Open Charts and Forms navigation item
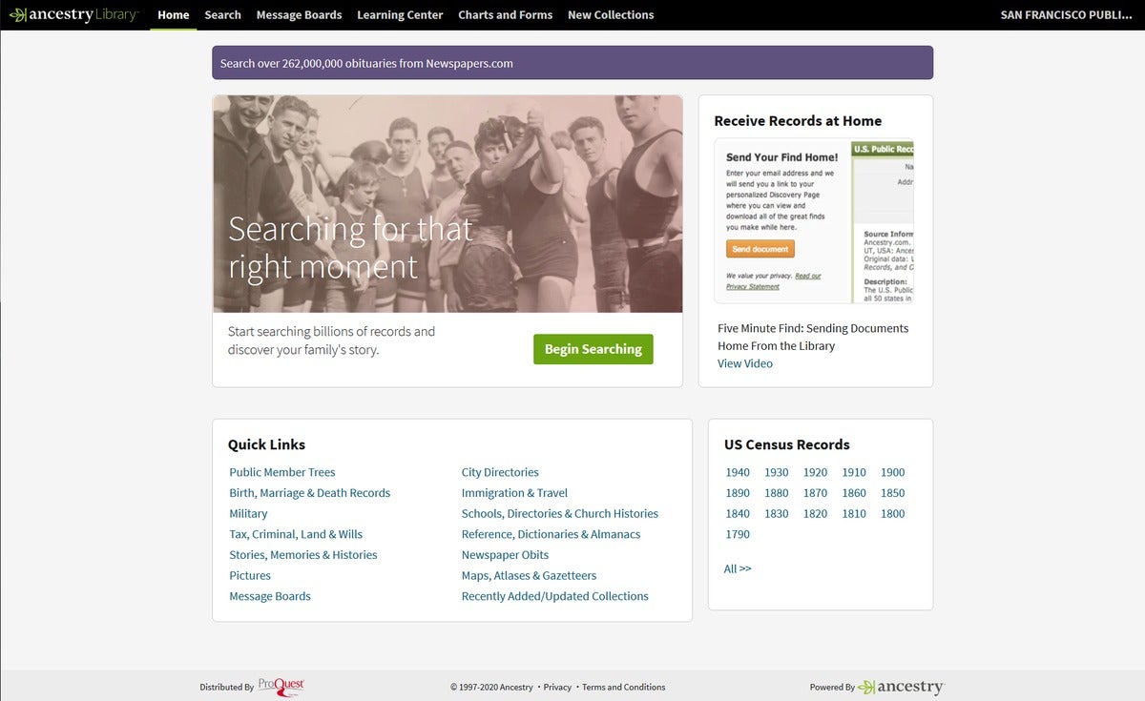Image resolution: width=1145 pixels, height=701 pixels. [x=506, y=14]
